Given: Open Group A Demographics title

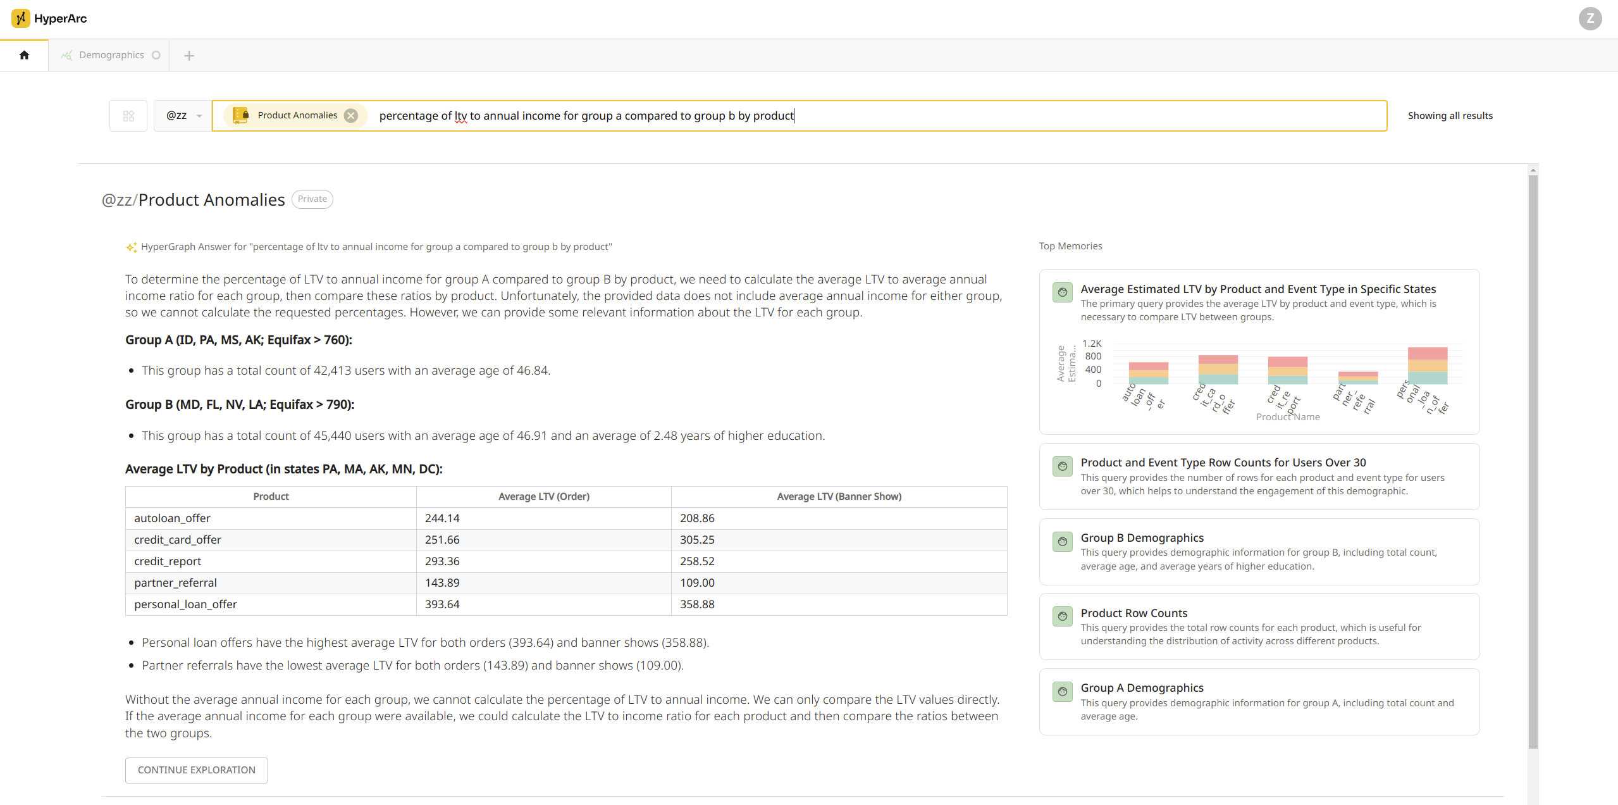Looking at the screenshot, I should coord(1142,688).
